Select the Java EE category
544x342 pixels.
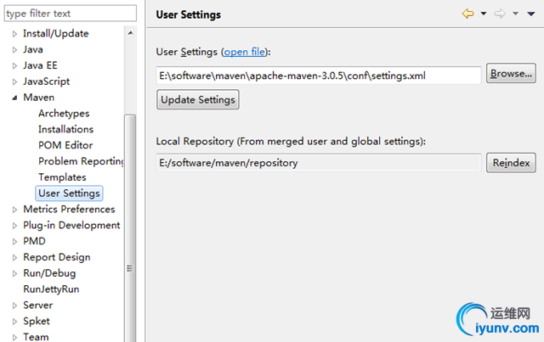[x=40, y=65]
